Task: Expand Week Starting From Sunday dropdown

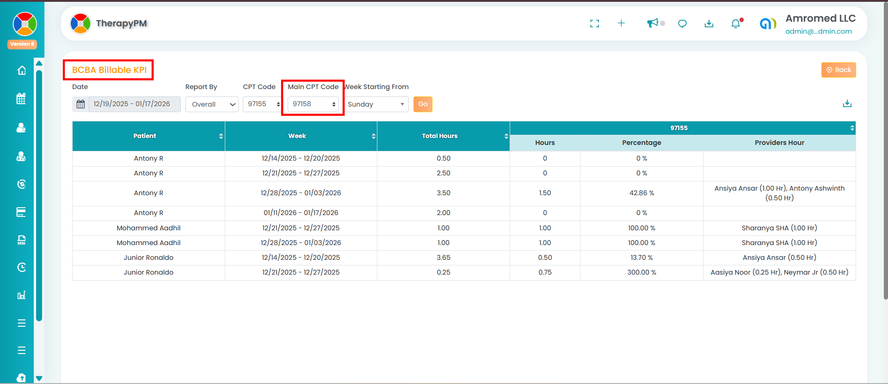Action: (x=376, y=104)
